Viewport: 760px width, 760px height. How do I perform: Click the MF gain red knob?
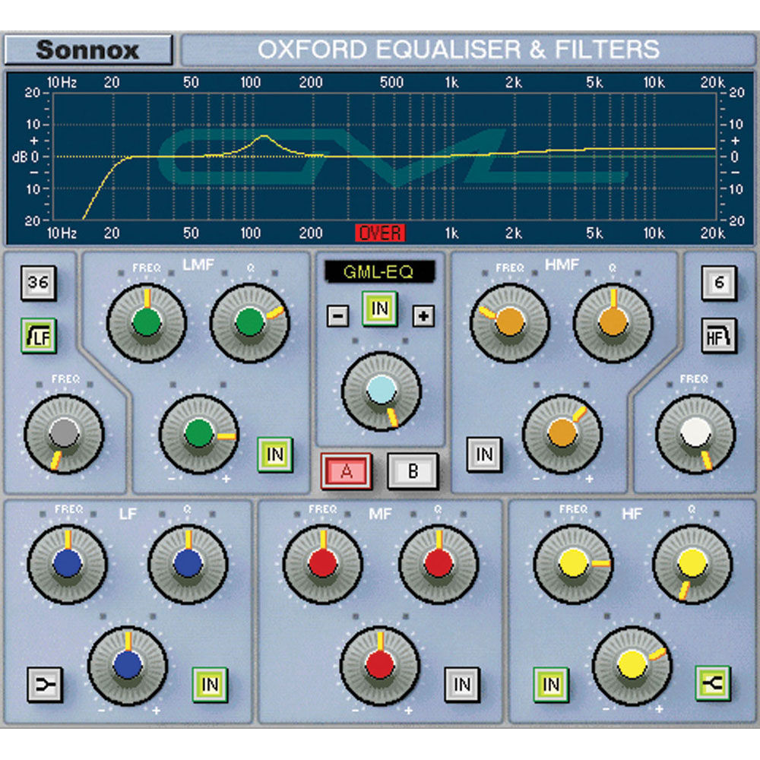[380, 666]
